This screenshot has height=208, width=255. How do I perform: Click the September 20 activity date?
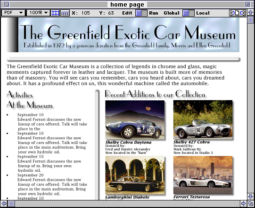click(31, 175)
